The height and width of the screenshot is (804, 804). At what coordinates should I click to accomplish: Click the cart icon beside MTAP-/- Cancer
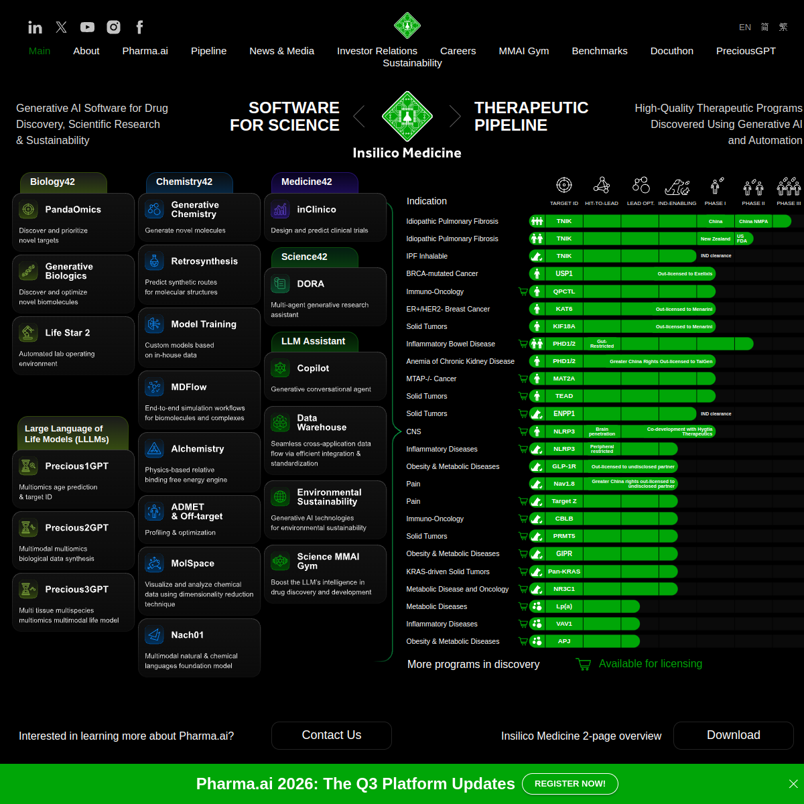(523, 379)
